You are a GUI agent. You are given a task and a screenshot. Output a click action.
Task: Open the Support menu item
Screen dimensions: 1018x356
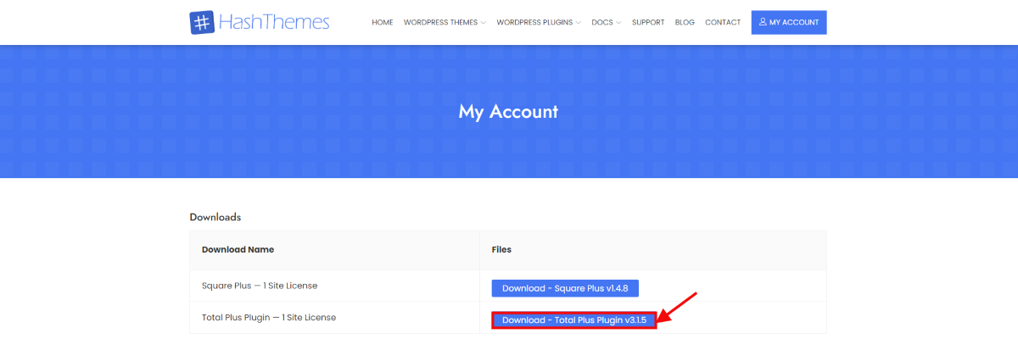[648, 23]
